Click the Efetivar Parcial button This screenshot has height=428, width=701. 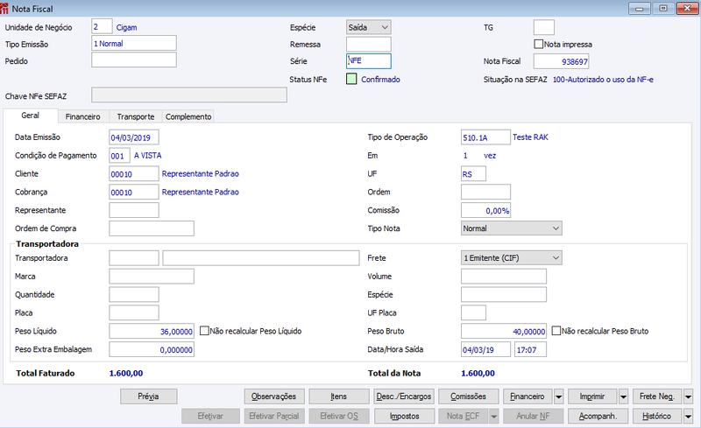pos(274,416)
